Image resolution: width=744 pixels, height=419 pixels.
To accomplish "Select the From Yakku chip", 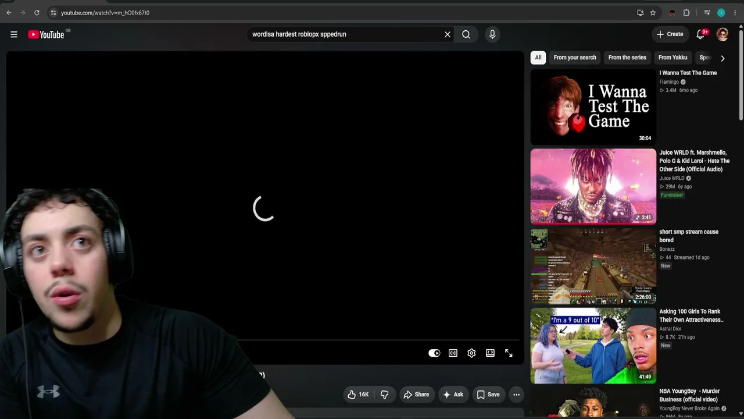I will pyautogui.click(x=673, y=58).
